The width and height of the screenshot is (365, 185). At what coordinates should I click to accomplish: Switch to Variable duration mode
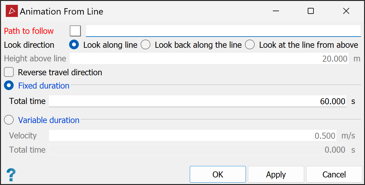pyautogui.click(x=9, y=120)
